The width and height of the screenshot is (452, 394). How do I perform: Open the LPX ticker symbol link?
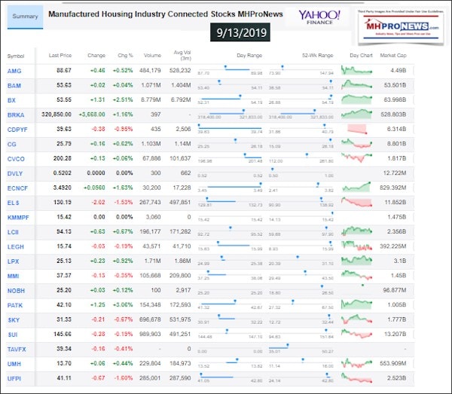pos(13,261)
